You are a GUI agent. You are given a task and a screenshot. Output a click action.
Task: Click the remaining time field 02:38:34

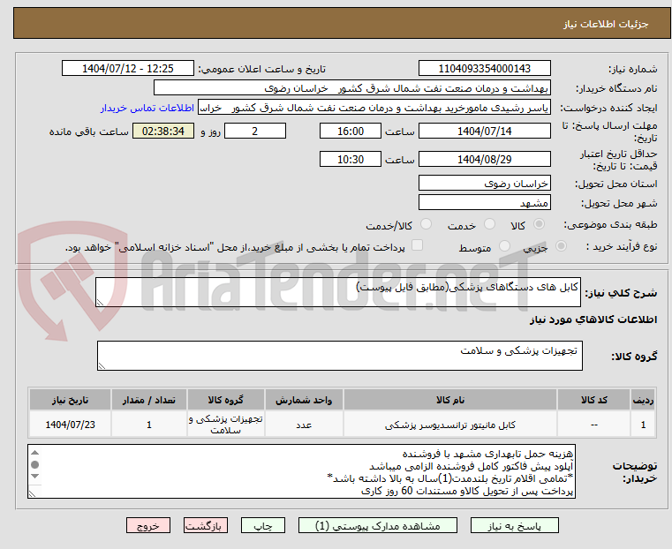tap(162, 131)
